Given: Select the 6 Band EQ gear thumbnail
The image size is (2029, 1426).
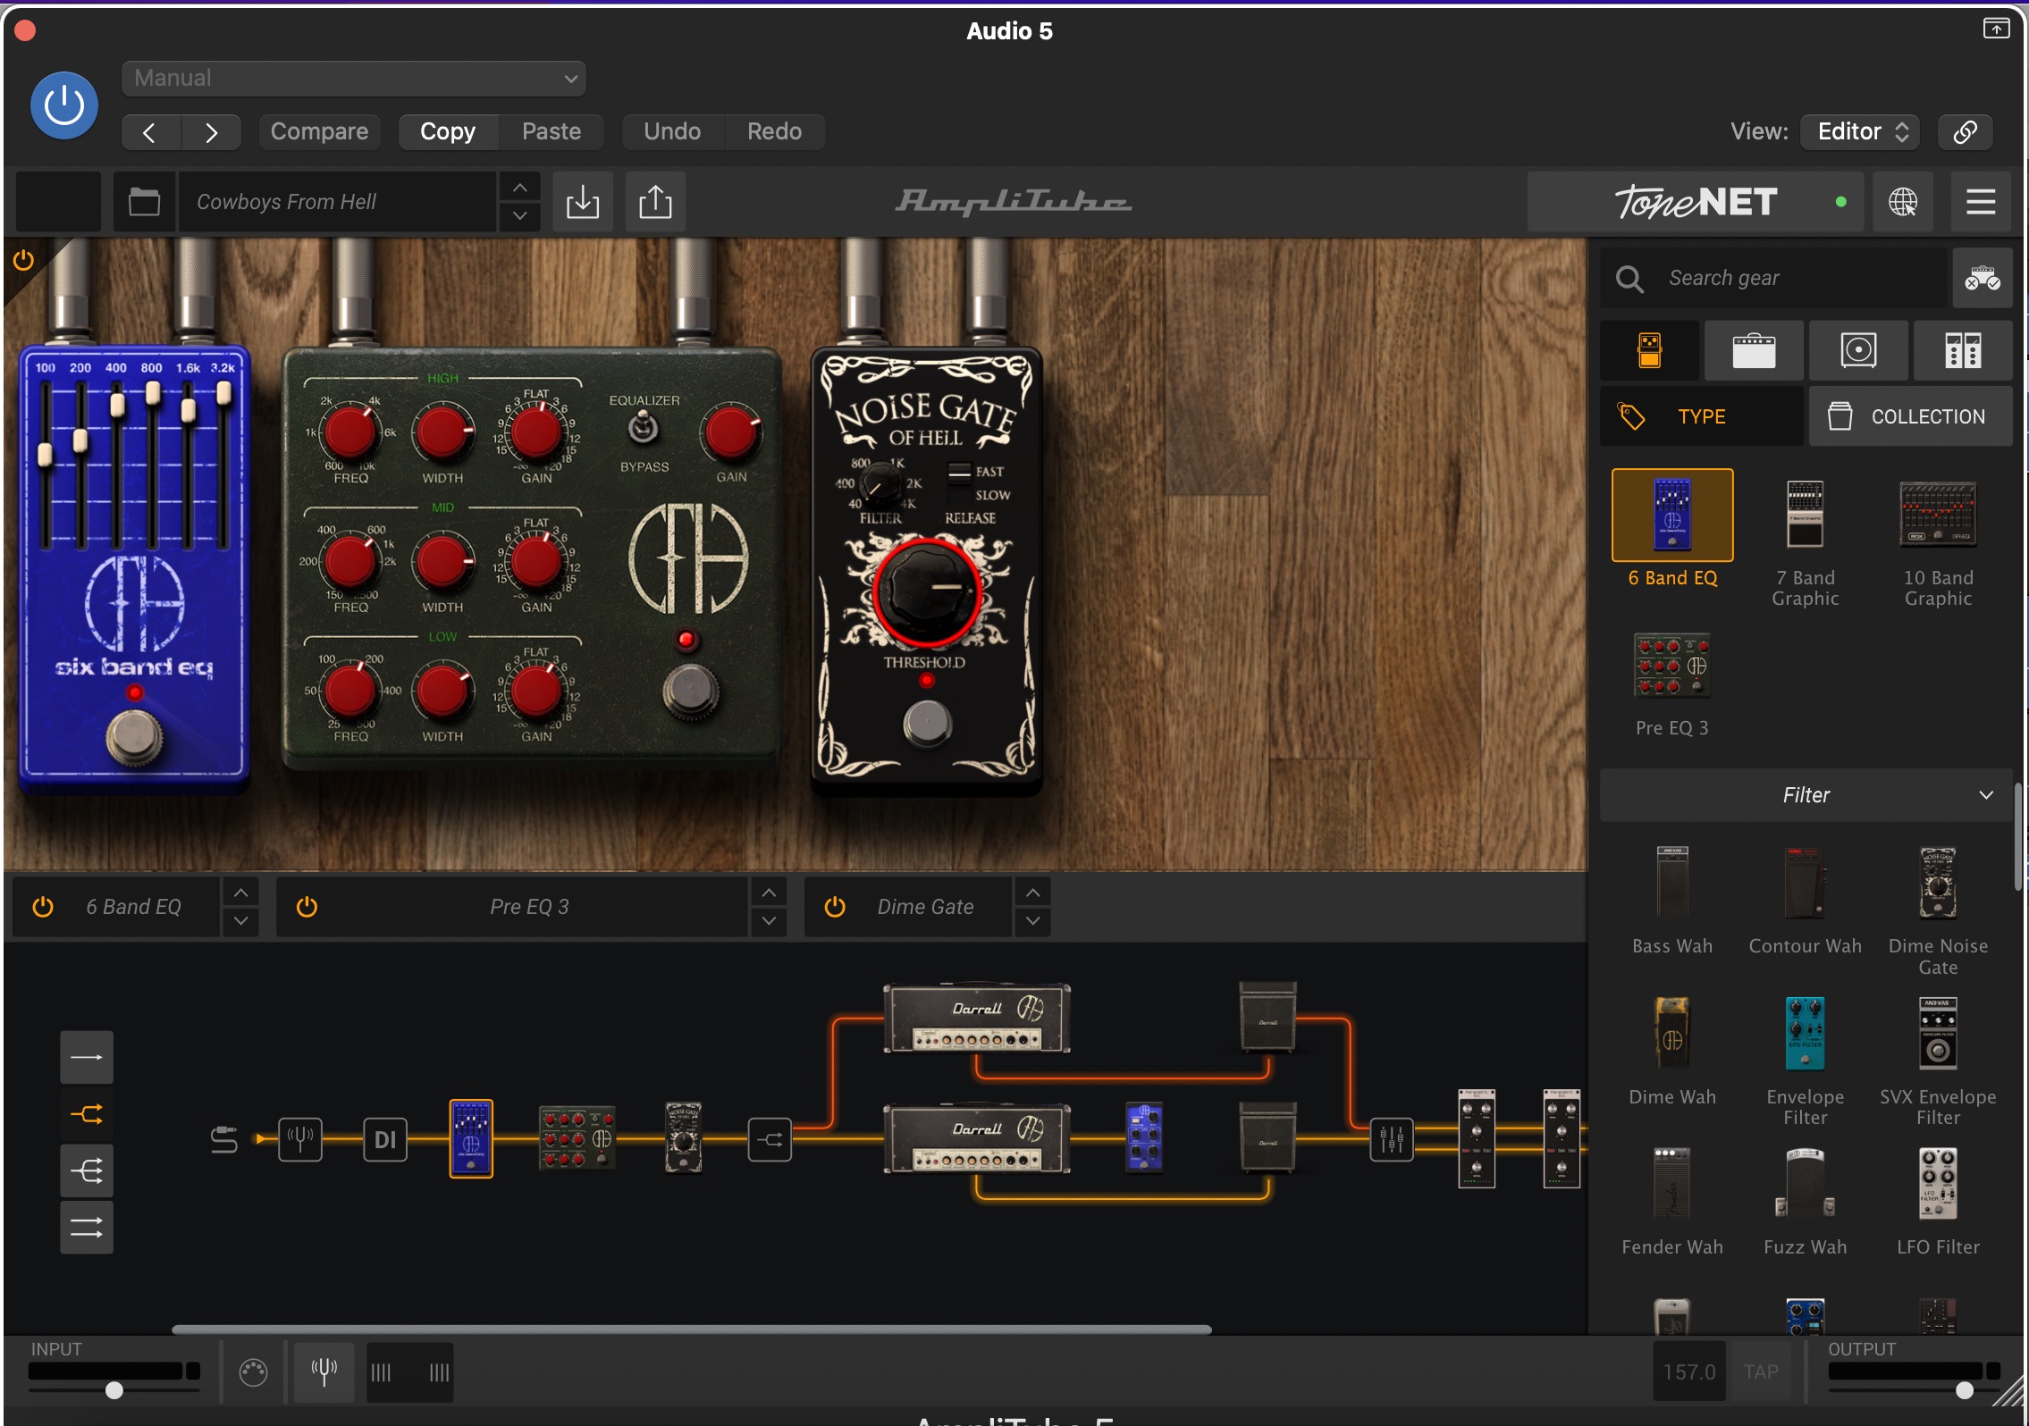Looking at the screenshot, I should tap(1672, 515).
